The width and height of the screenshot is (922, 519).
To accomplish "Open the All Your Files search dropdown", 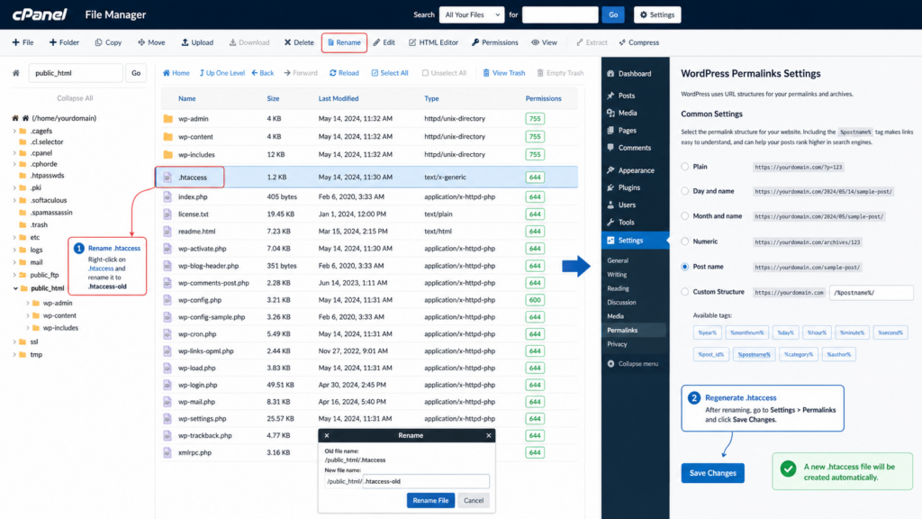I will click(472, 14).
